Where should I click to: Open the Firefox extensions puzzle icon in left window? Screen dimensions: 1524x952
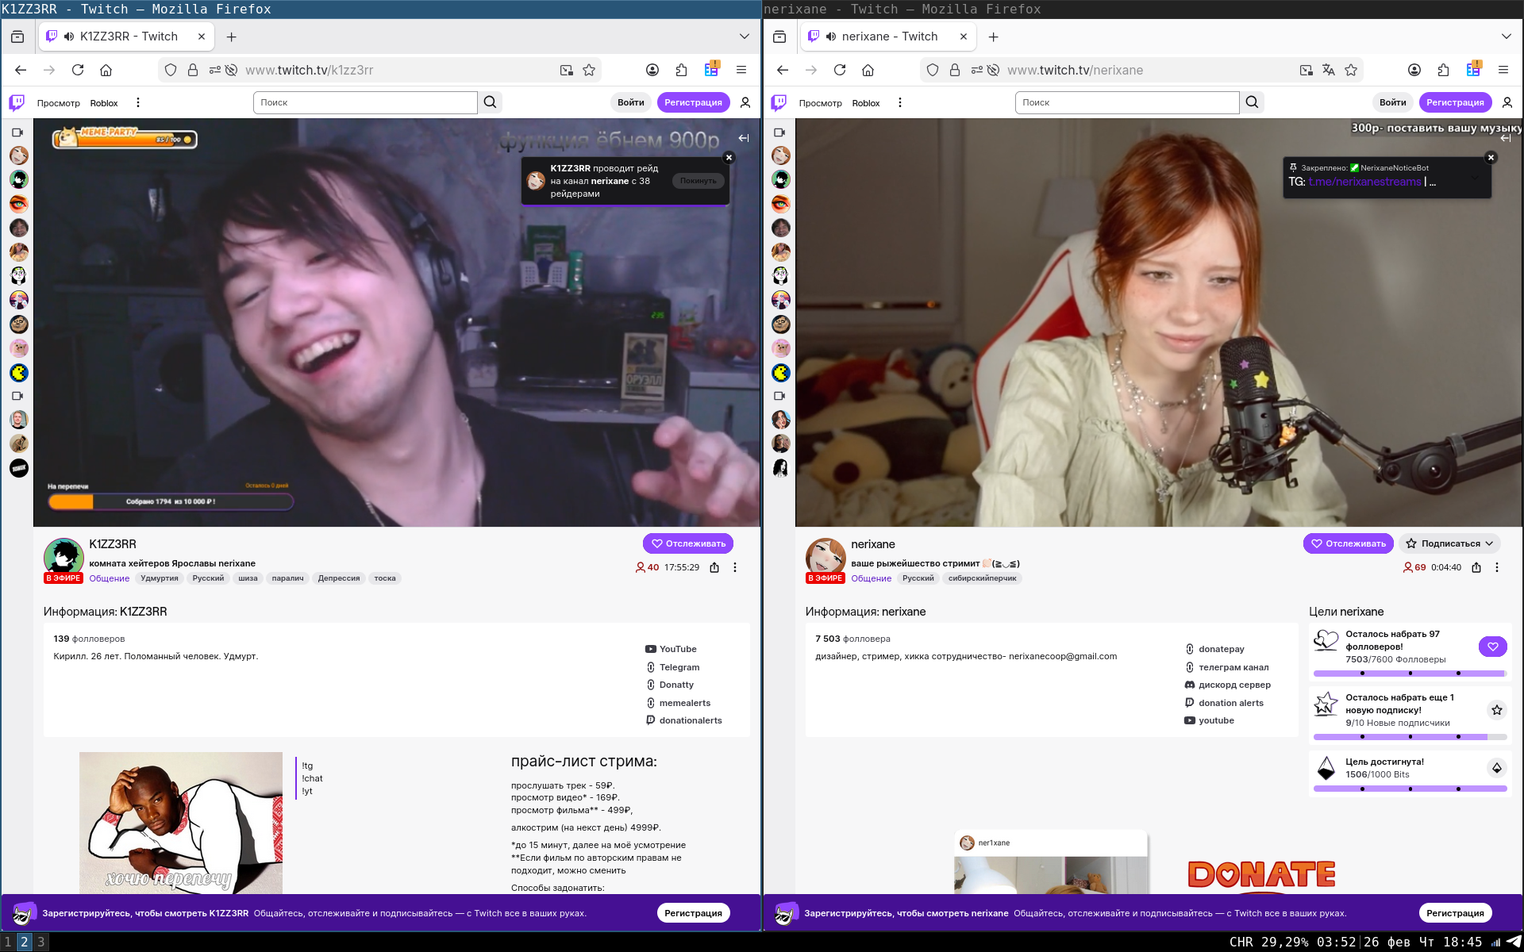[681, 70]
